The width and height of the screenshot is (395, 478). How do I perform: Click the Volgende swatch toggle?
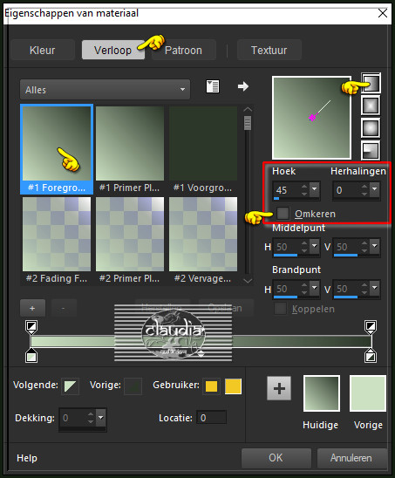pos(71,386)
